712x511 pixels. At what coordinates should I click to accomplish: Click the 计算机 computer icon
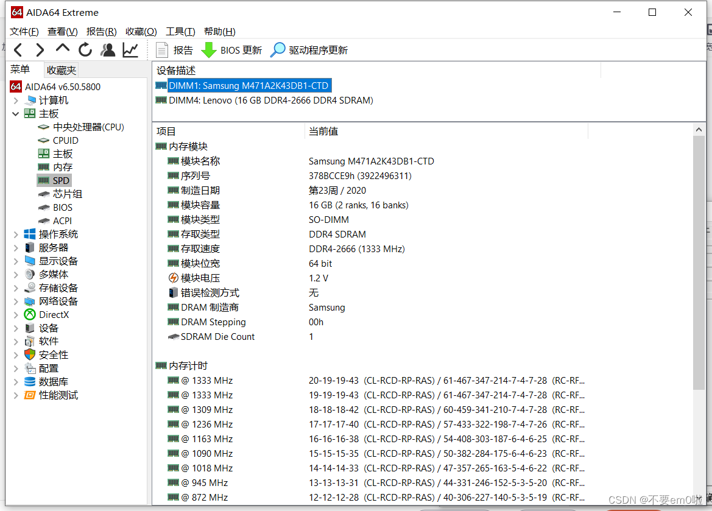[x=30, y=100]
